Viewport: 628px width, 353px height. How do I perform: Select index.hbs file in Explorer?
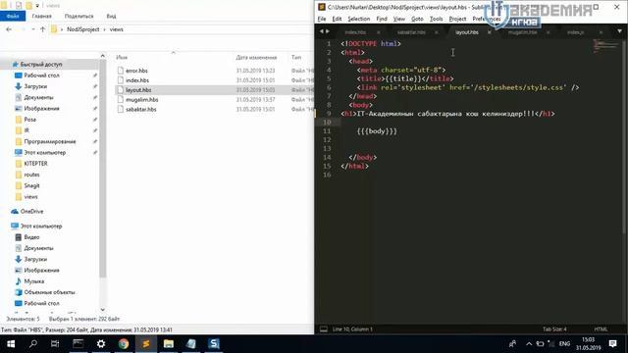coord(137,80)
